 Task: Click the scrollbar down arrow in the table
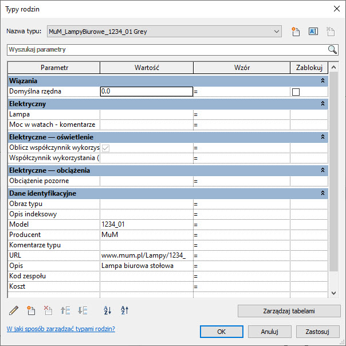(x=335, y=293)
